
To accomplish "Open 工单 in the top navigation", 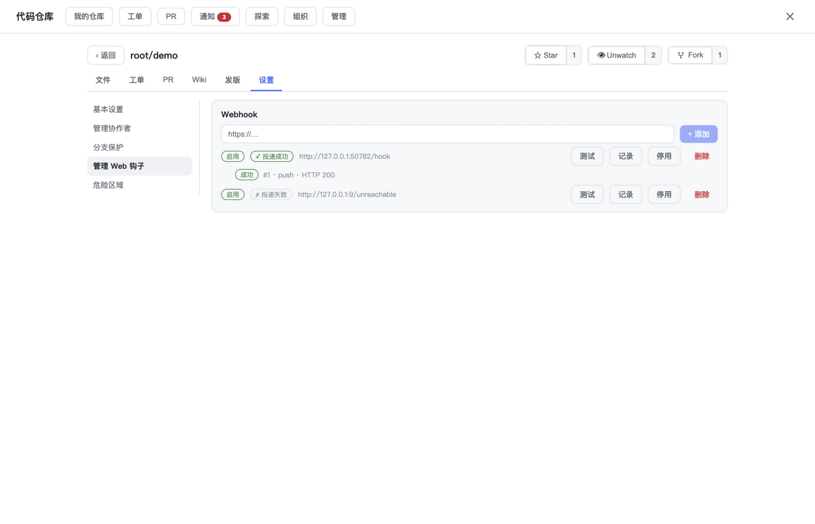I will pyautogui.click(x=135, y=16).
